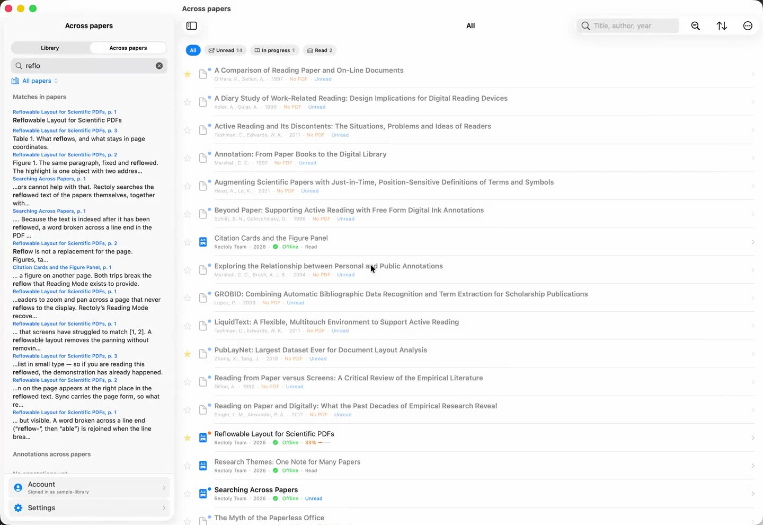This screenshot has height=525, width=763.
Task: Open the sort order arrows icon
Action: pos(722,26)
